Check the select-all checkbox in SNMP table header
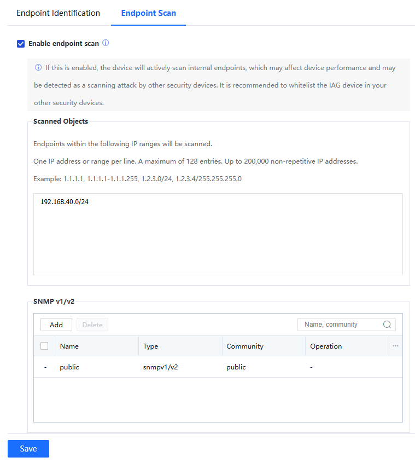The image size is (415, 463). (44, 346)
